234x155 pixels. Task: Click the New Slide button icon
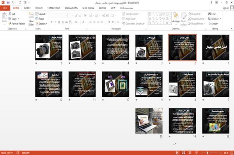coord(31,16)
